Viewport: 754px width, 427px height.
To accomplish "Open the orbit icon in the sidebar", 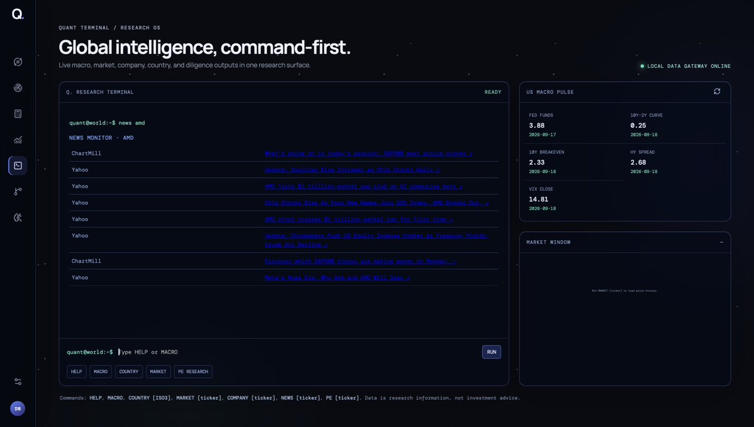I will [18, 62].
